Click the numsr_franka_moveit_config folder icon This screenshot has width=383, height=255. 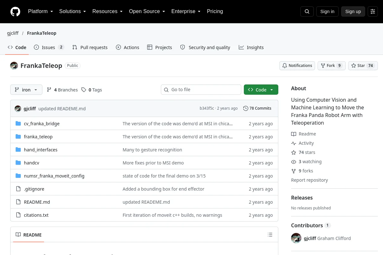point(18,176)
